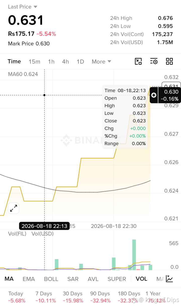Click the tallest green volume bar

pyautogui.click(x=134, y=254)
